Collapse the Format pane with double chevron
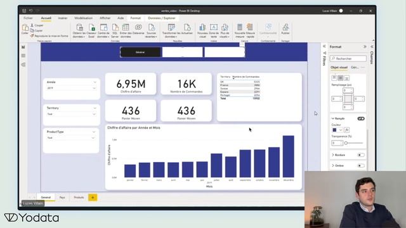This screenshot has height=228, width=406. [365, 47]
